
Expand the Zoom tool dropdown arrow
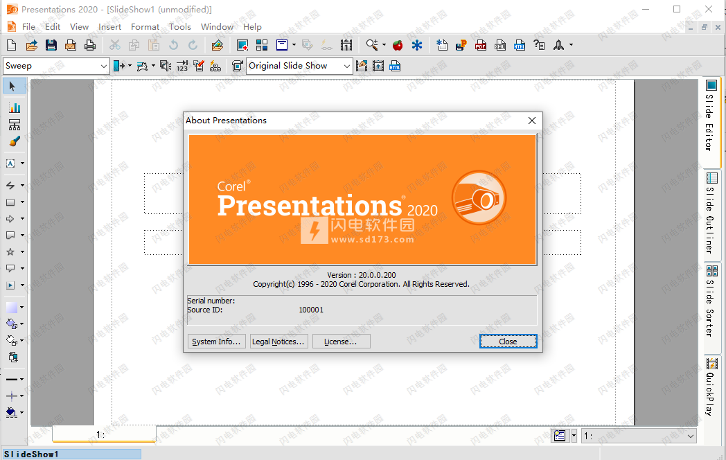(x=384, y=45)
